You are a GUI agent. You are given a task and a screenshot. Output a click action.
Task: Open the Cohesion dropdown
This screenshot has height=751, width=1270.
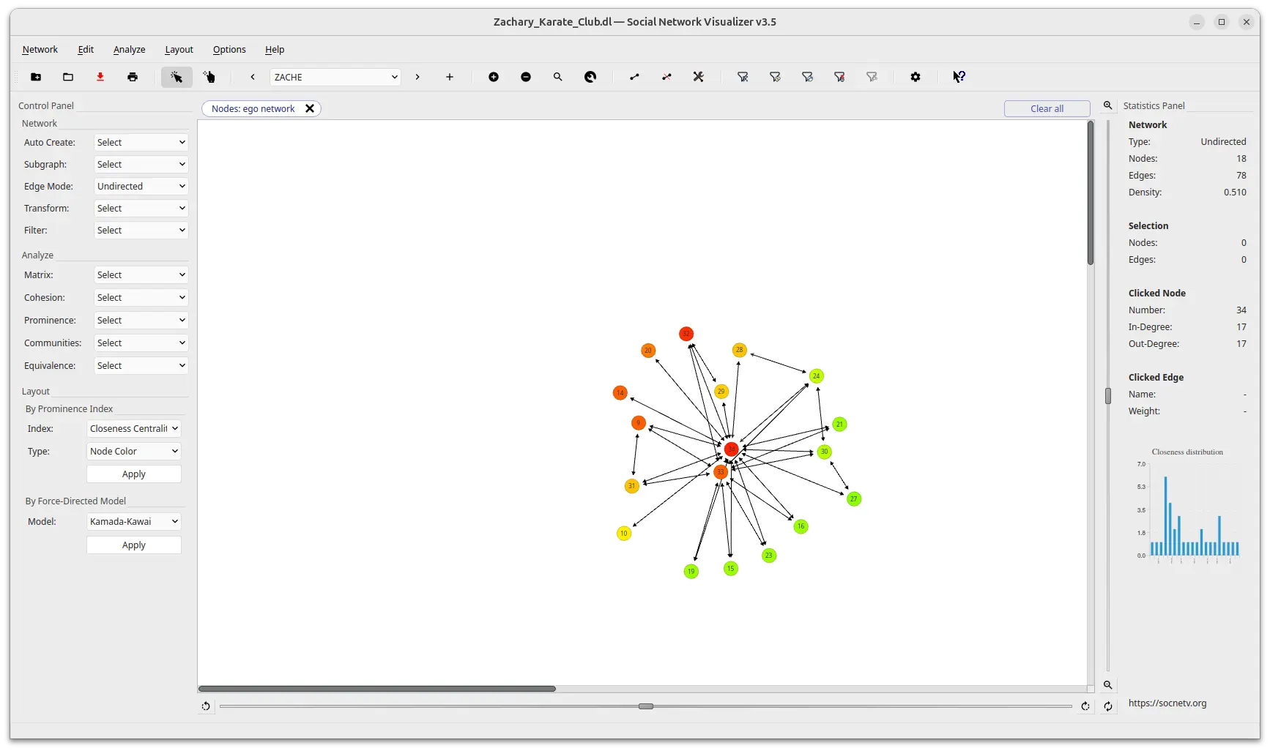tap(141, 298)
